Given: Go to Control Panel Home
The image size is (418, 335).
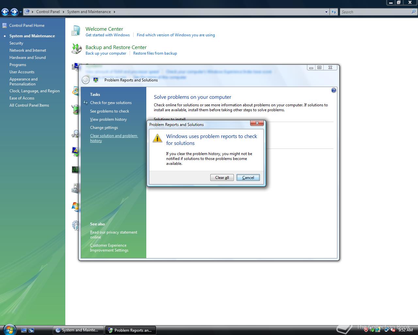Looking at the screenshot, I should [27, 25].
